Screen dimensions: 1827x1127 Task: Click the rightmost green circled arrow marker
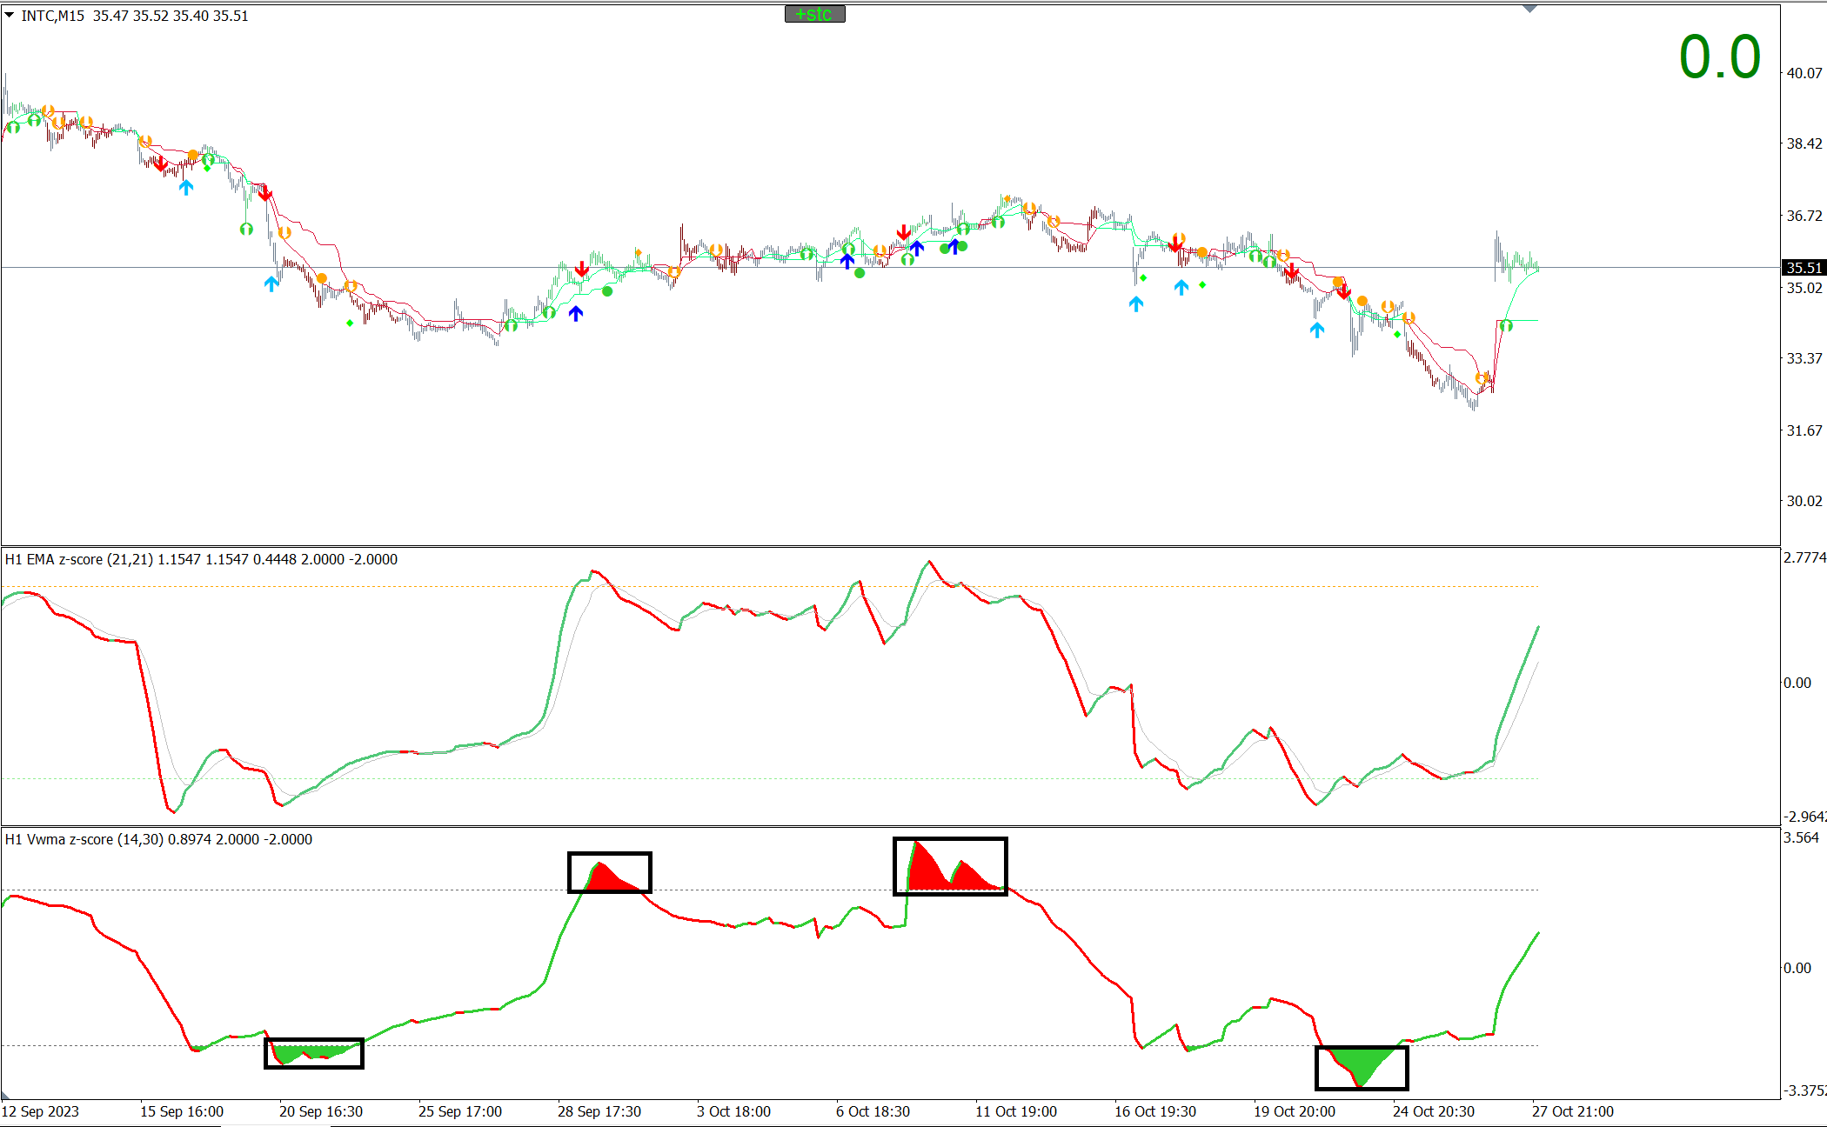pyautogui.click(x=1506, y=326)
